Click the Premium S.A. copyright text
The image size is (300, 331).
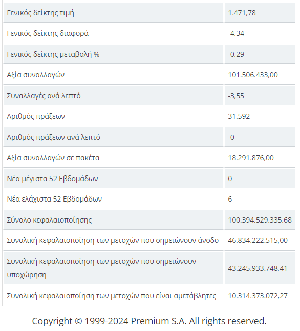click(x=149, y=321)
